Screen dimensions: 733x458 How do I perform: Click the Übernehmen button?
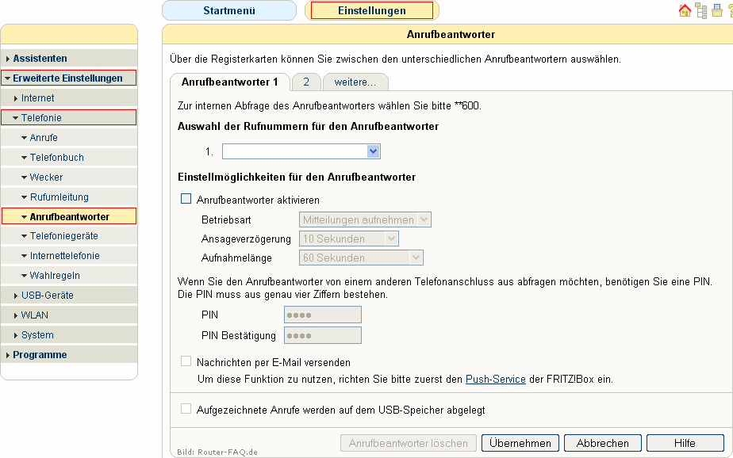coord(520,443)
